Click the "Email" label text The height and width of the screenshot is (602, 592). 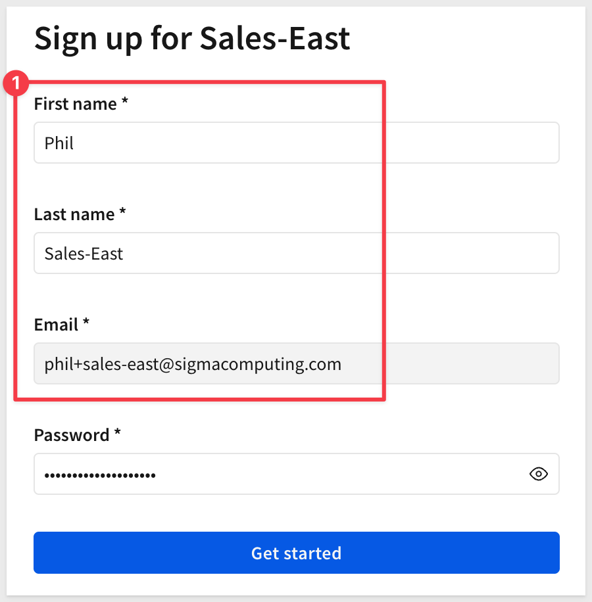pyautogui.click(x=56, y=325)
